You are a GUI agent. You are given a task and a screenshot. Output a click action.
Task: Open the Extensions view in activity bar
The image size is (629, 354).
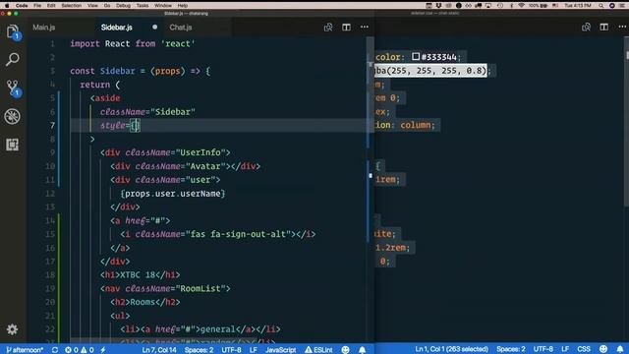13,145
